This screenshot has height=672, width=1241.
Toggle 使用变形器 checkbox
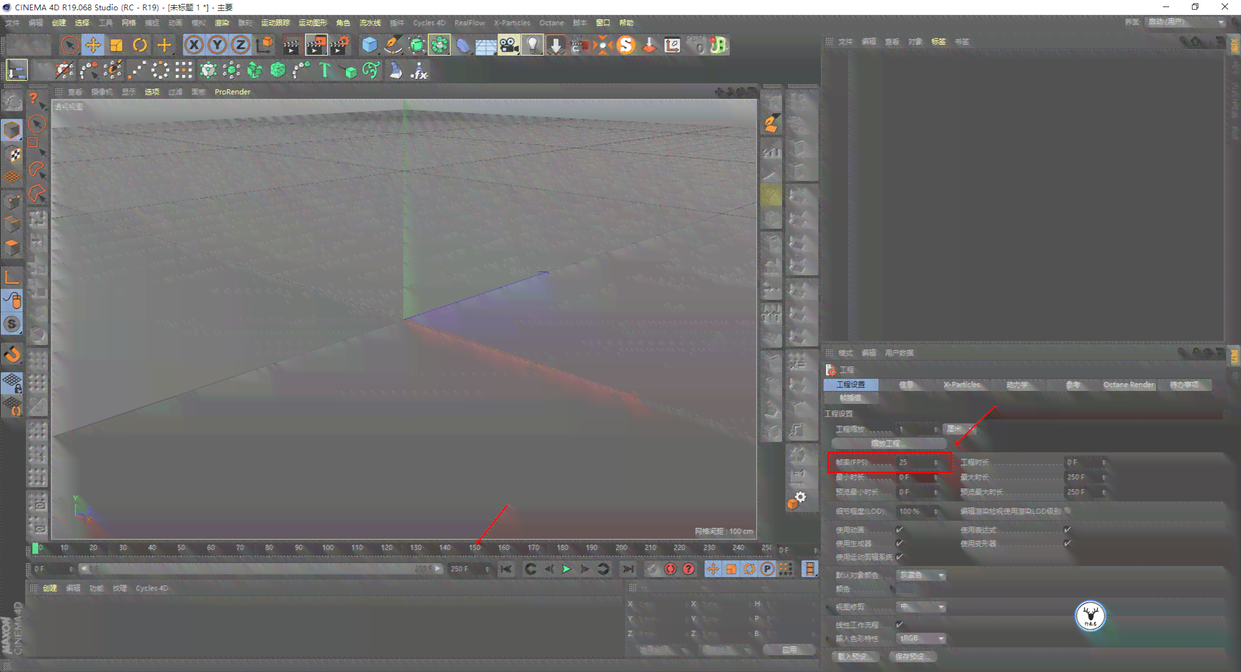point(1067,543)
